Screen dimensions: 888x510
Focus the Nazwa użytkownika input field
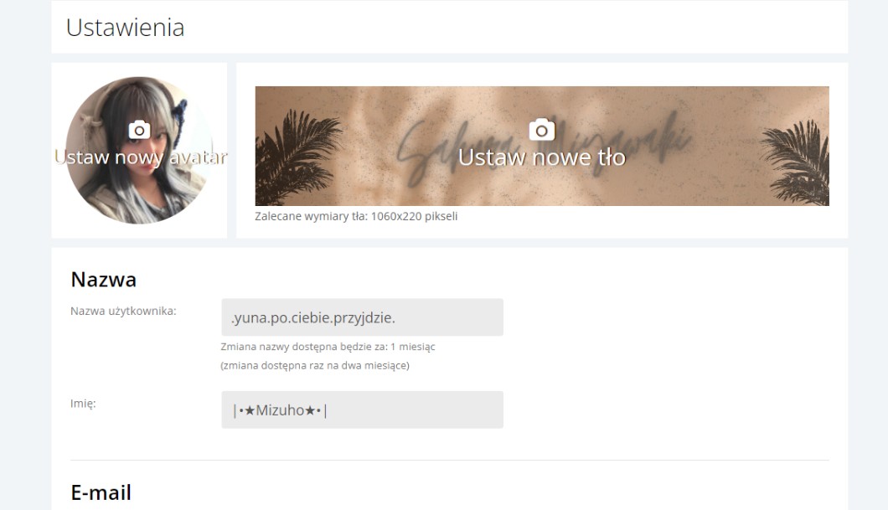[x=363, y=317]
